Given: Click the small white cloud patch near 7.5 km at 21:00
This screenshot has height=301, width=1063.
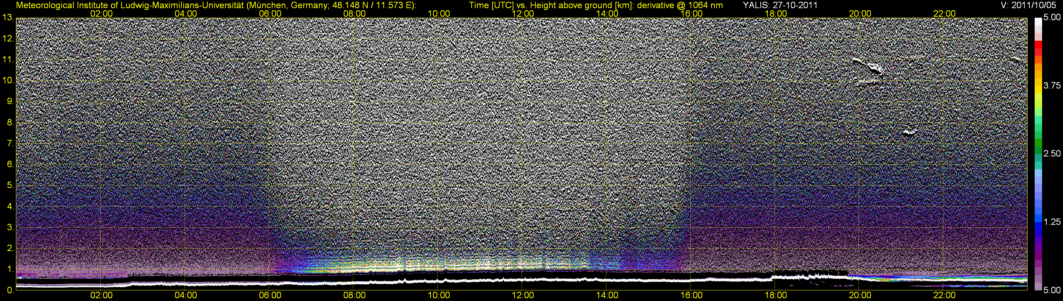Looking at the screenshot, I should [909, 132].
